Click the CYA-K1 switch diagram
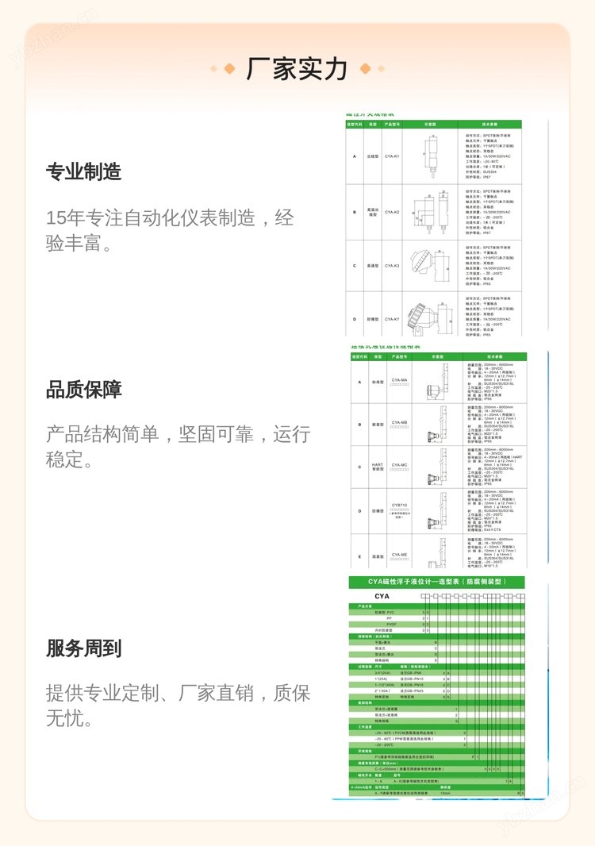This screenshot has width=595, height=846. click(x=431, y=156)
